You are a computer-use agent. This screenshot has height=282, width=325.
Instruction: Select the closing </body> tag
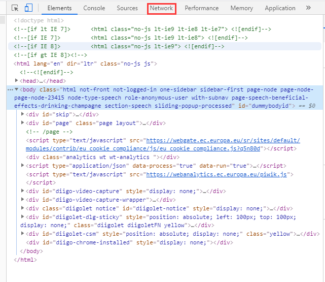tap(31, 252)
